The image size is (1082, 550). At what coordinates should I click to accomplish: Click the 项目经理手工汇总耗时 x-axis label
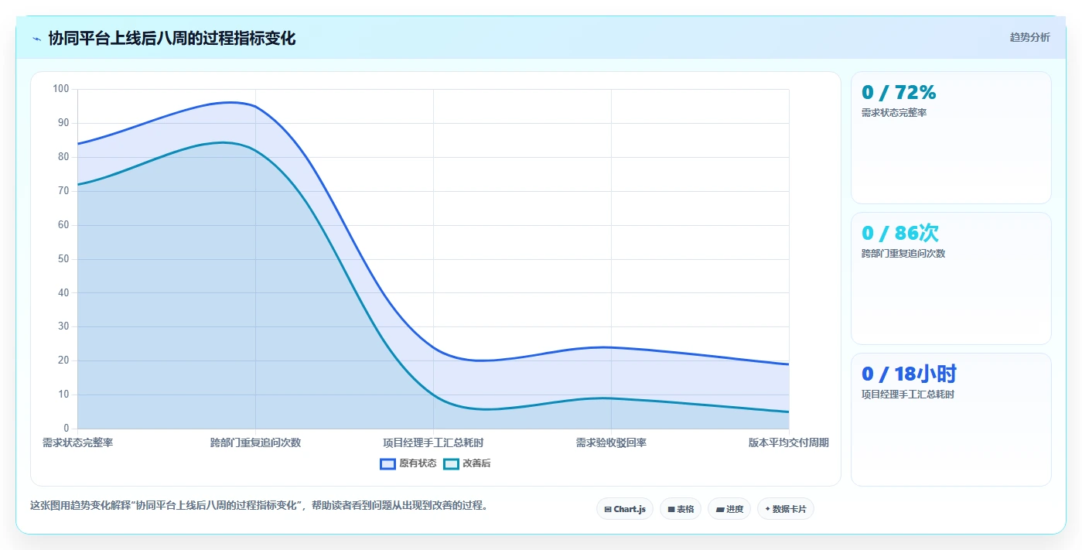433,442
